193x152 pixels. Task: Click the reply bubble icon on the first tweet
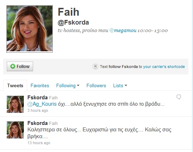179,97
